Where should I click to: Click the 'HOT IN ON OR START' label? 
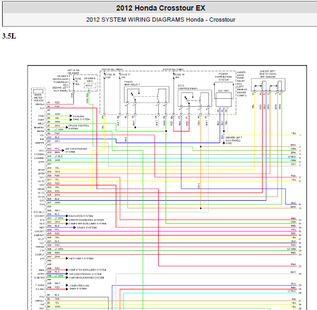coord(73,72)
